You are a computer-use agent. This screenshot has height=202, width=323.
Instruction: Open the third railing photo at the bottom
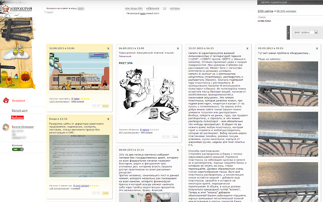pyautogui.click(x=288, y=182)
